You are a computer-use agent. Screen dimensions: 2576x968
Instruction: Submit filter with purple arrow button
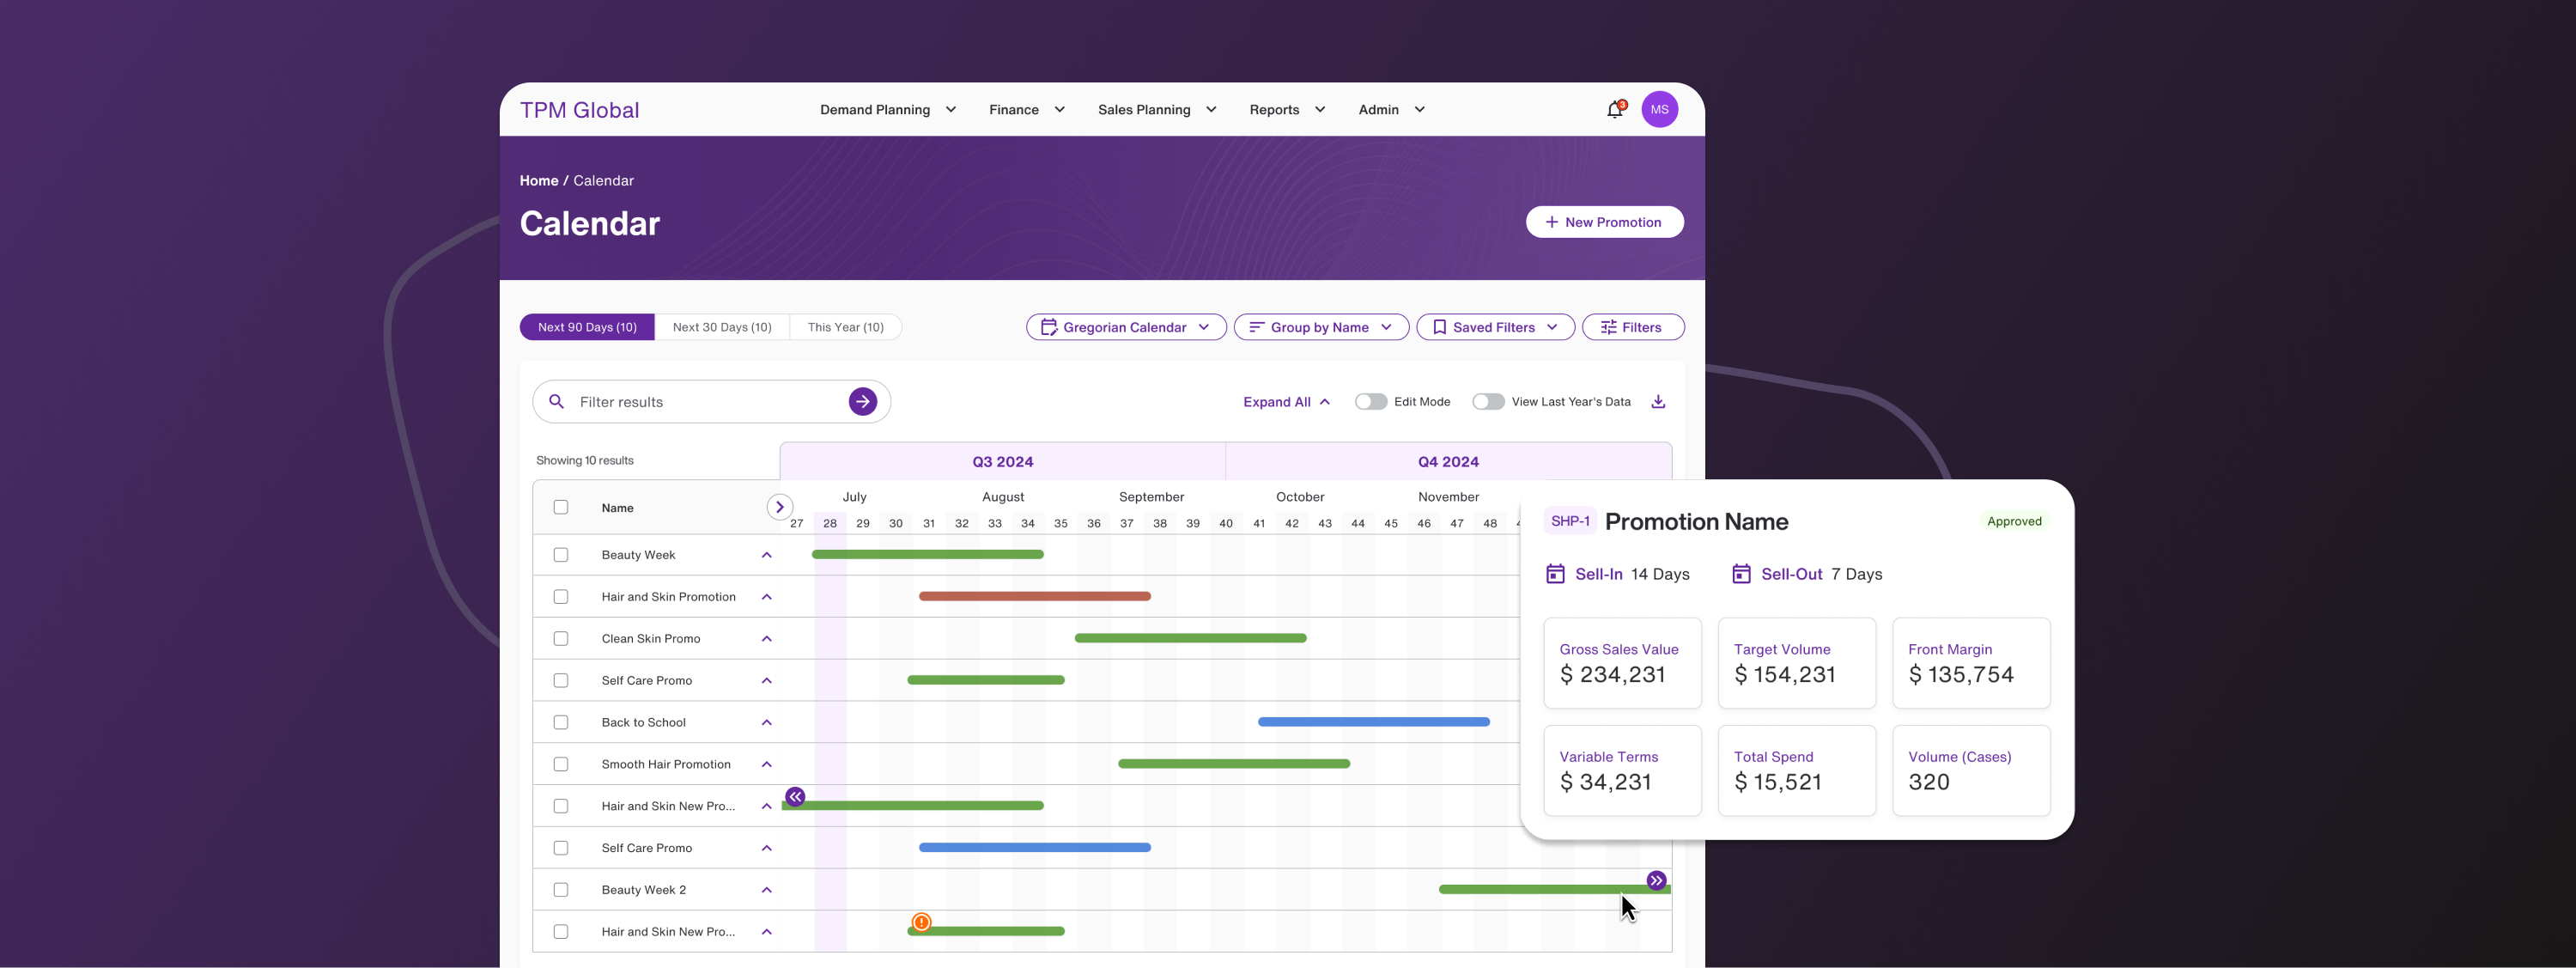863,402
